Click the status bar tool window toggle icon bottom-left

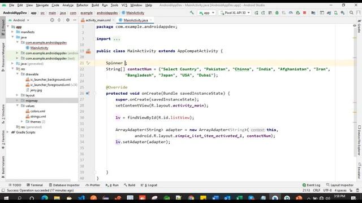point(3,191)
